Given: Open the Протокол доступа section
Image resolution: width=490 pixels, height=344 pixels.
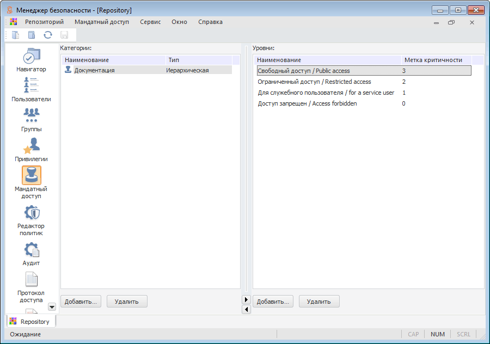Looking at the screenshot, I should click(x=31, y=287).
